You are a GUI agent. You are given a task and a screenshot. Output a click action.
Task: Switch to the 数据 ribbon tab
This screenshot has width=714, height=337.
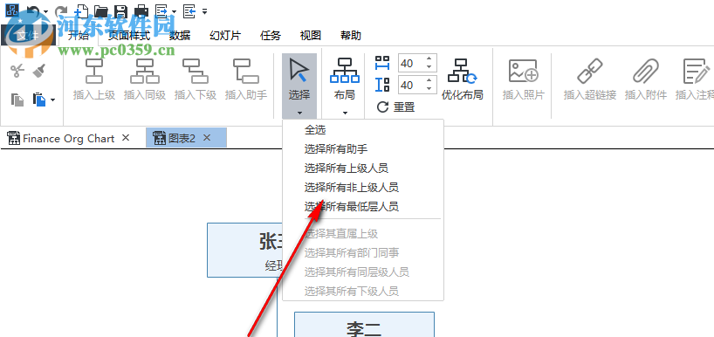point(180,36)
